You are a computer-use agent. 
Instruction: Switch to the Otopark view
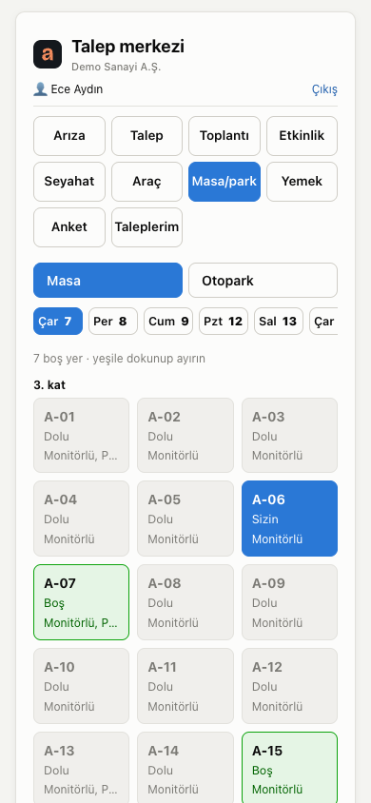pyautogui.click(x=263, y=280)
